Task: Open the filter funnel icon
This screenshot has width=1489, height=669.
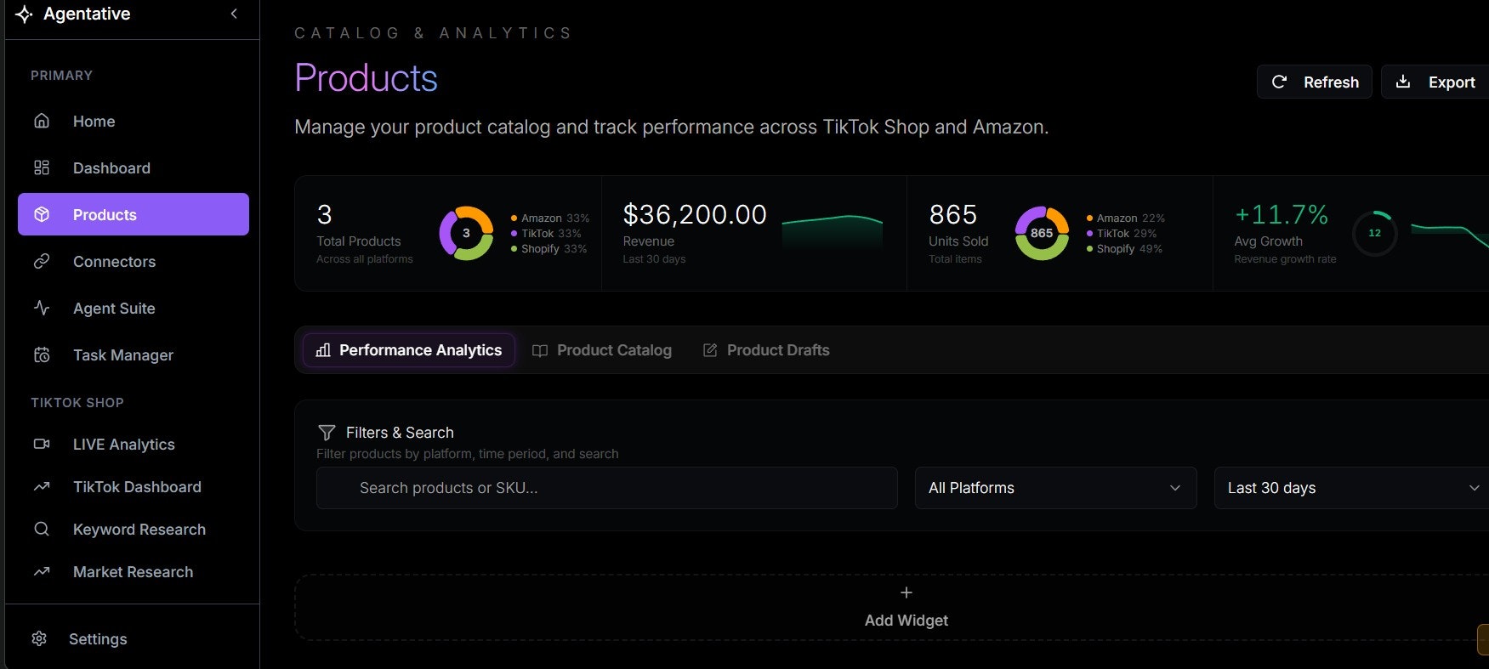Action: (x=327, y=433)
